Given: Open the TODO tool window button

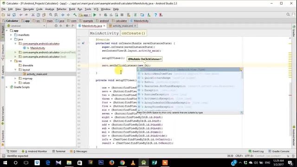Looking at the screenshot, I should (x=12, y=151).
